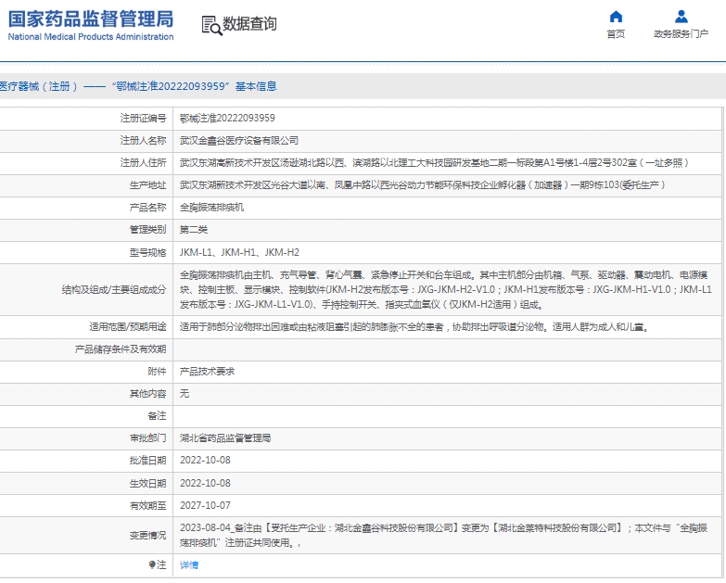Select approval department 湖北省药品监督管理局
Image resolution: width=726 pixels, height=583 pixels.
pyautogui.click(x=225, y=438)
